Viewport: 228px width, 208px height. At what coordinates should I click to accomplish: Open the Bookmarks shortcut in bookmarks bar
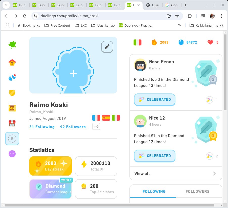pos(29,25)
